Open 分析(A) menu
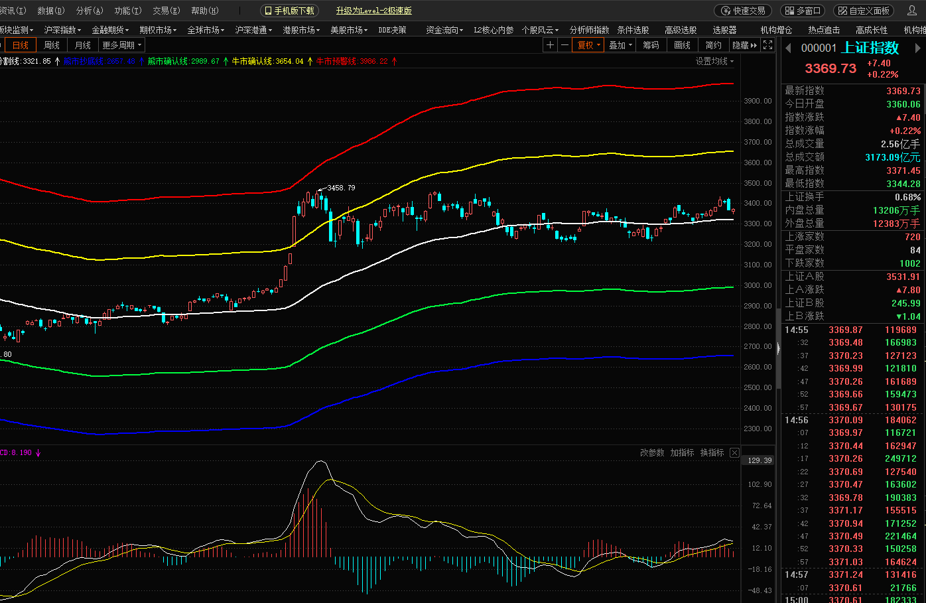The image size is (926, 603). point(90,11)
